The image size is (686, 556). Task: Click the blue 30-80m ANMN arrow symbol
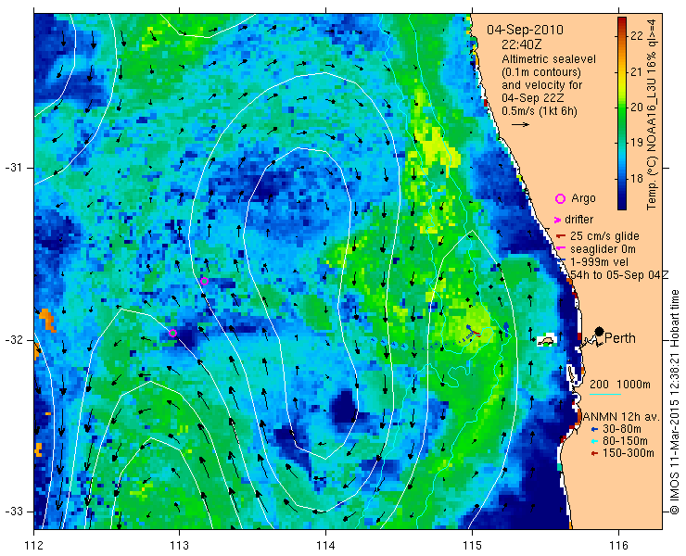(x=594, y=429)
